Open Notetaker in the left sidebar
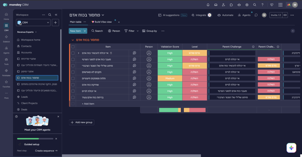The height and width of the screenshot is (157, 302). 6,73
